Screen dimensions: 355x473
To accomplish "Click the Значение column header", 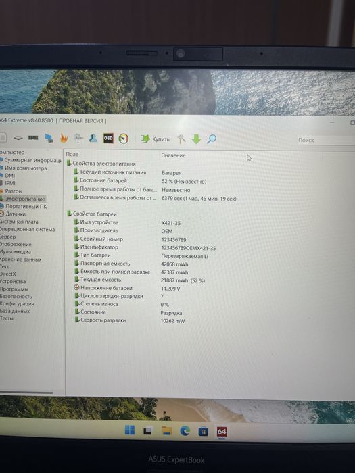I will pyautogui.click(x=174, y=155).
